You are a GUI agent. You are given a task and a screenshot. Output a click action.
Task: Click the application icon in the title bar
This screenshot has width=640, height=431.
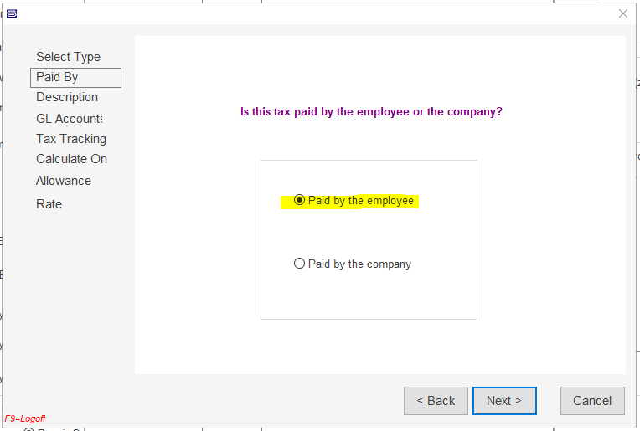12,14
